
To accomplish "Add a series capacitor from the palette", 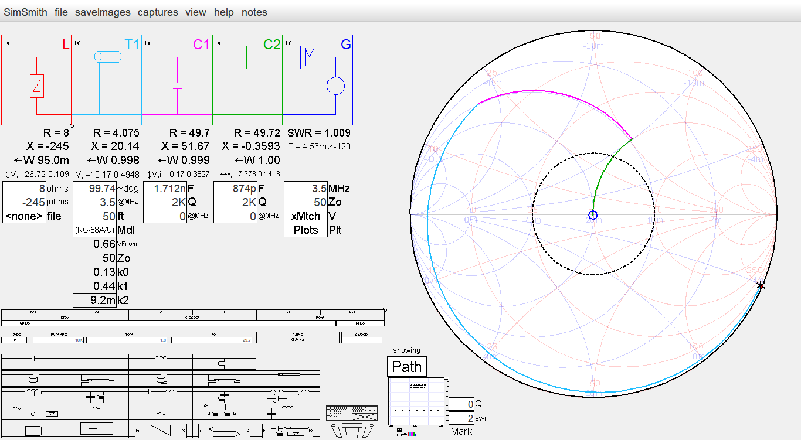I will [x=33, y=362].
